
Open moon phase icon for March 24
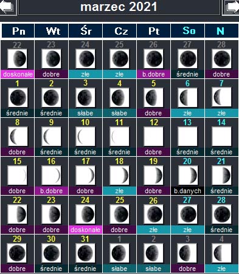click(x=85, y=214)
